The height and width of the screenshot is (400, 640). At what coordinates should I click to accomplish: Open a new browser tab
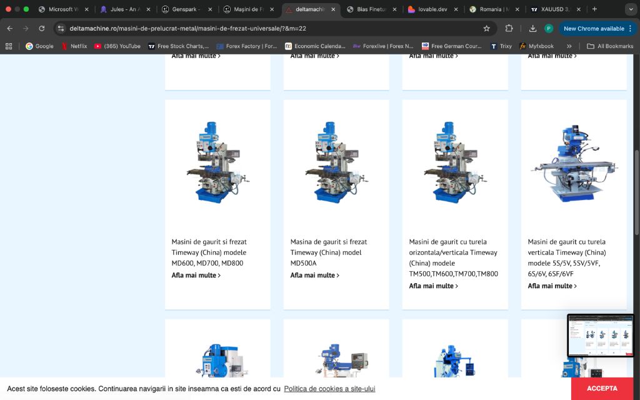tap(594, 9)
